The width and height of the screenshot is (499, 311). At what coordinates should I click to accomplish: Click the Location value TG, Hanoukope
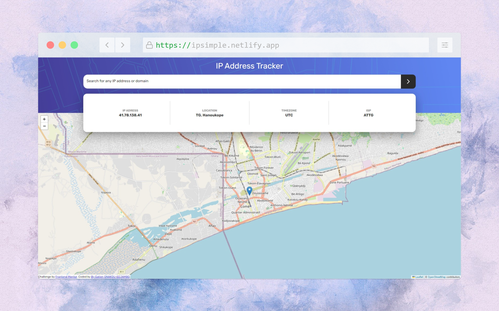210,115
